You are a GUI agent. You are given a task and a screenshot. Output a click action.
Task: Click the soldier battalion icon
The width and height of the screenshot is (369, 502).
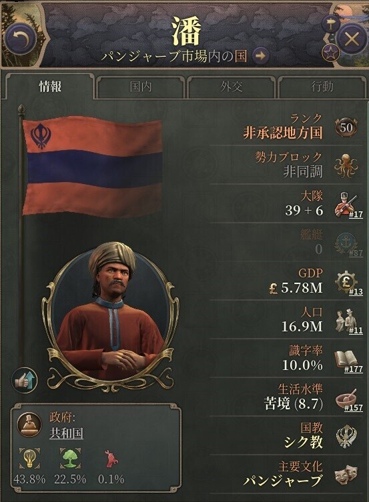(344, 204)
